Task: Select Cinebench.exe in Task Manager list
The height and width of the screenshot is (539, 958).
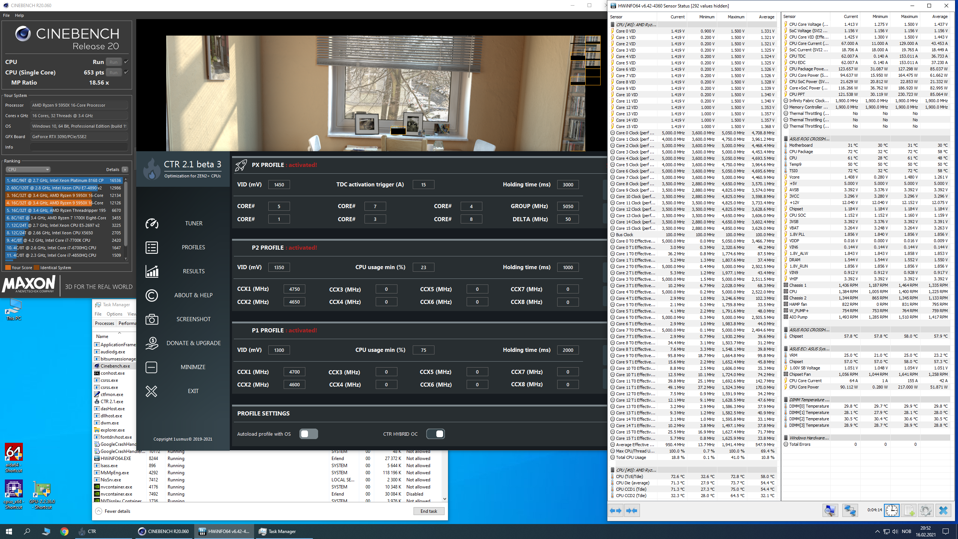Action: pos(115,366)
